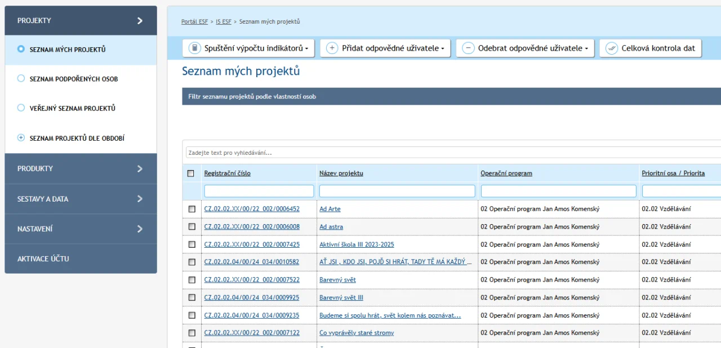Click the plus circle icon beside Seznam projektů dle období
The image size is (721, 348).
21,138
